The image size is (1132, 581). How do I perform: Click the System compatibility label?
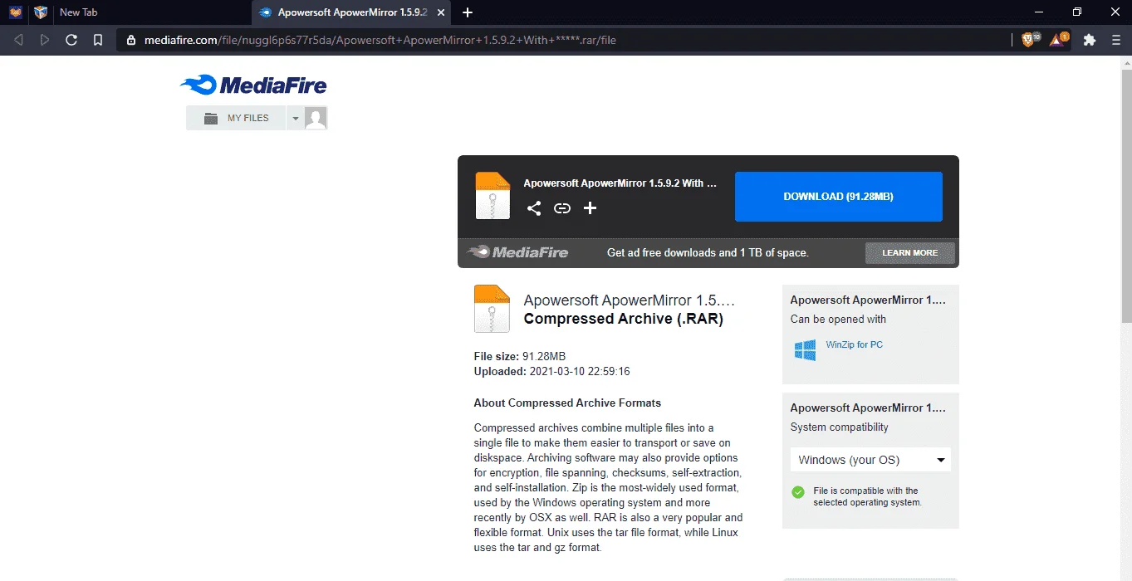[839, 427]
